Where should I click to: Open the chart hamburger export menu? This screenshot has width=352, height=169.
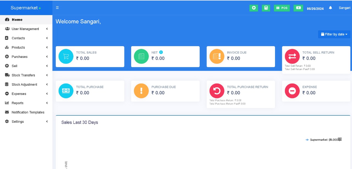(340, 140)
